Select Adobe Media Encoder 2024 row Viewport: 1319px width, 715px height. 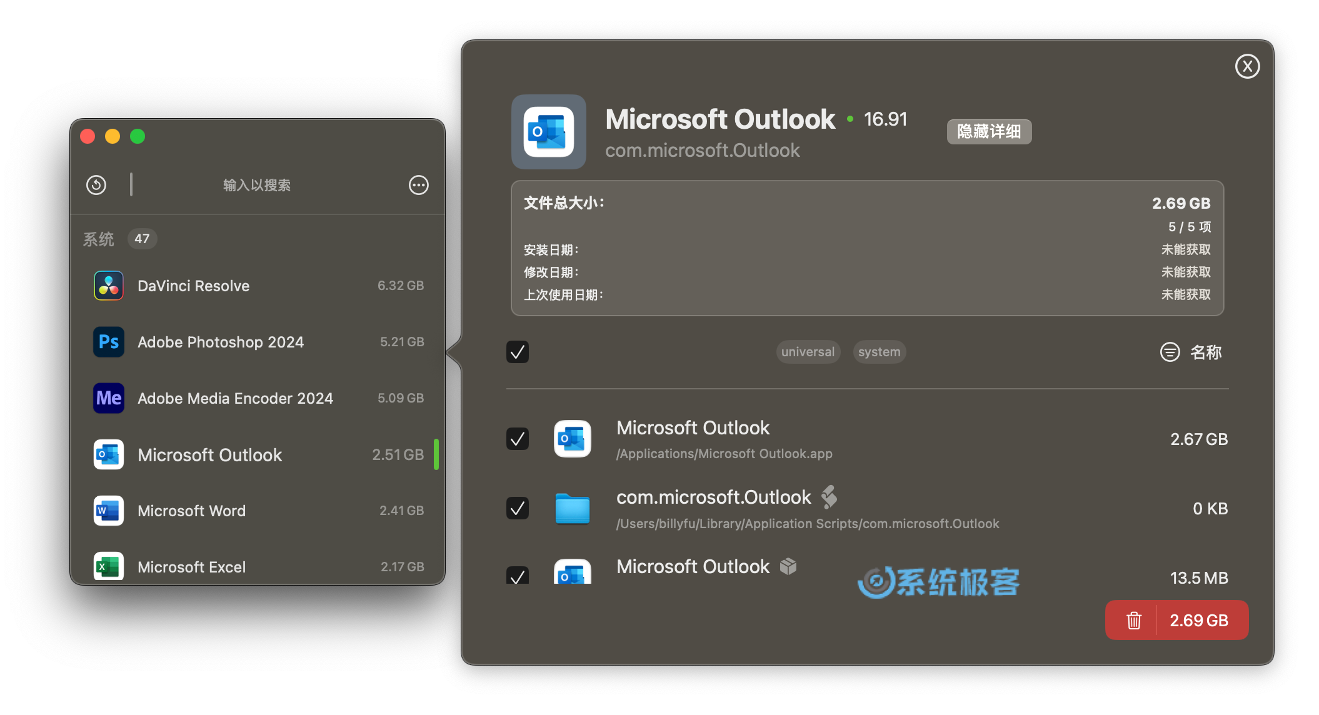(x=258, y=398)
